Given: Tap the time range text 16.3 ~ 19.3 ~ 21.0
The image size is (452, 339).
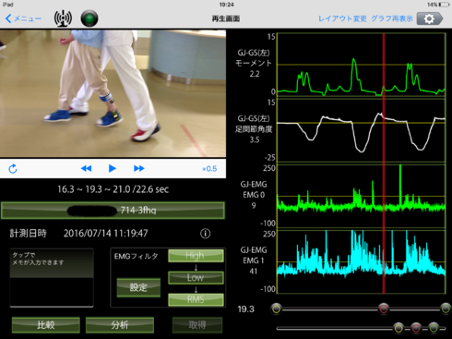Looking at the screenshot, I should tap(113, 189).
